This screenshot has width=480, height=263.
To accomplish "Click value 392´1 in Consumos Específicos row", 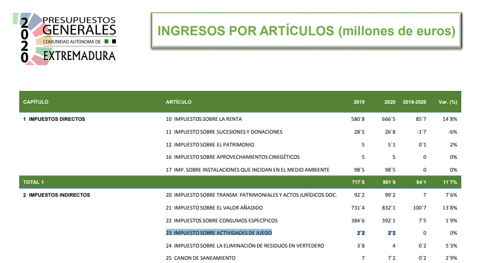I will [389, 221].
